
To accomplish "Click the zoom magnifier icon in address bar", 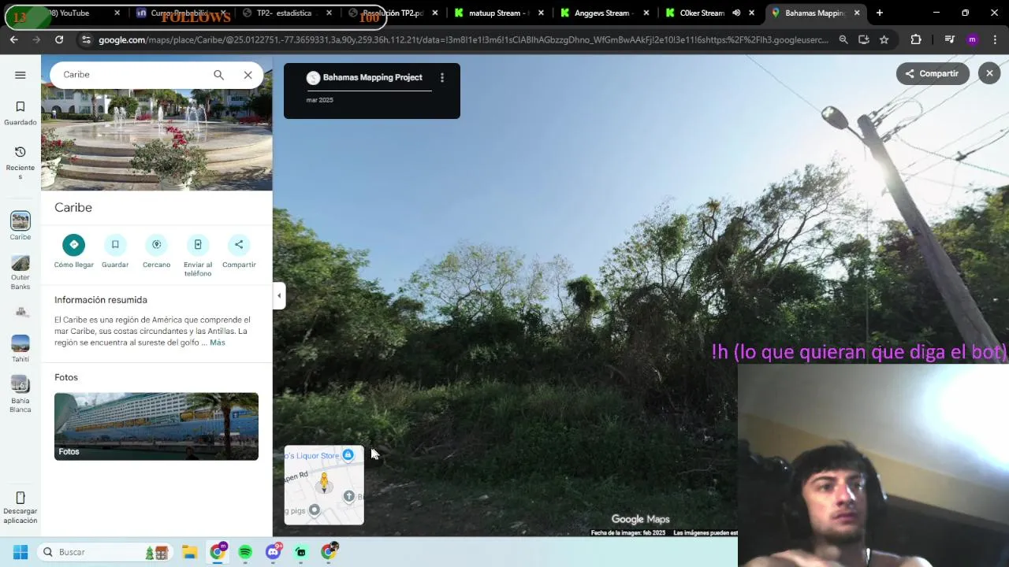I will (843, 39).
